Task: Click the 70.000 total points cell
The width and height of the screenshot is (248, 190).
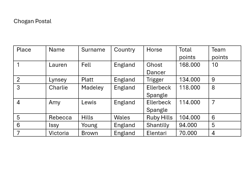Action: pyautogui.click(x=188, y=133)
